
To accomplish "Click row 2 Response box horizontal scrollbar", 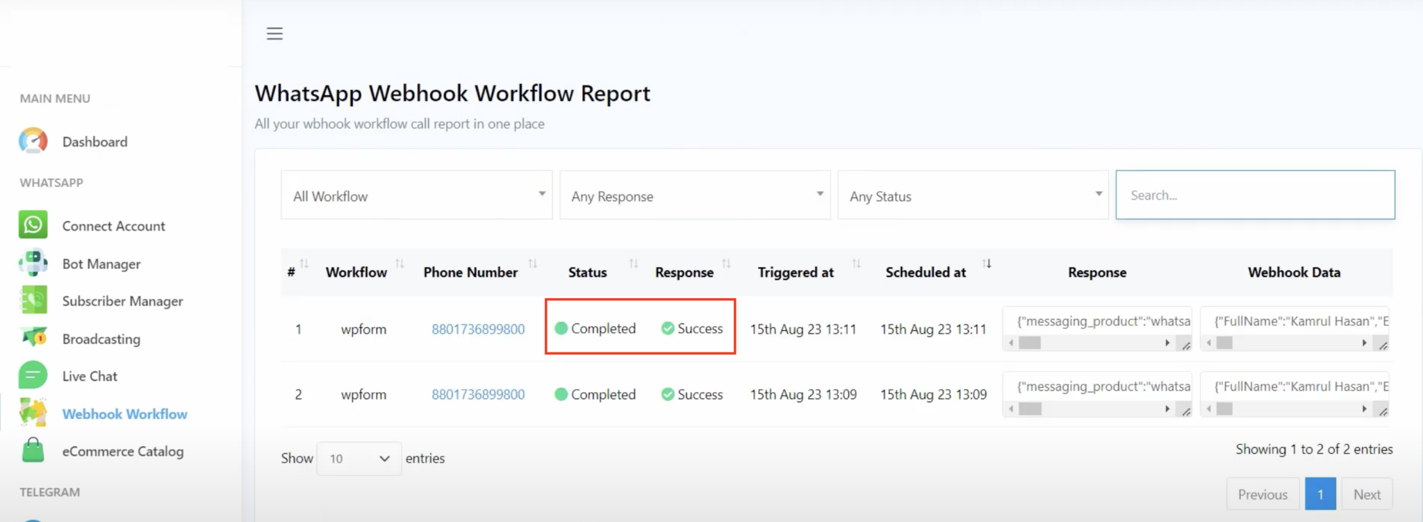I will (x=1089, y=409).
